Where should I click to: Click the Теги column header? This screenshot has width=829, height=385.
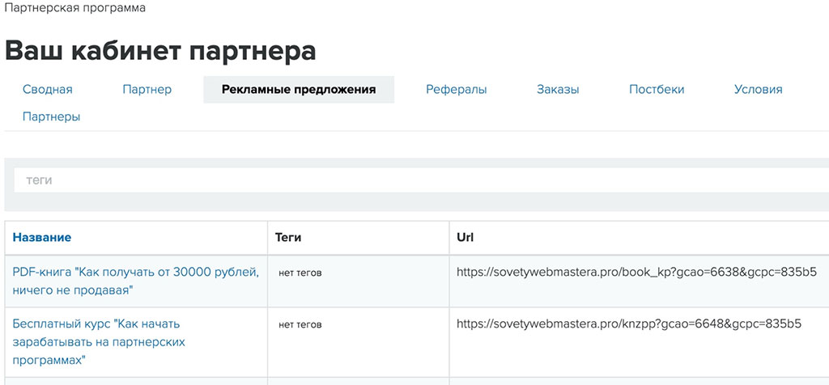coord(288,238)
